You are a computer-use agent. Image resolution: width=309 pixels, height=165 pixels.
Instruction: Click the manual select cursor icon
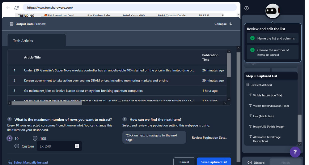click(x=10, y=163)
